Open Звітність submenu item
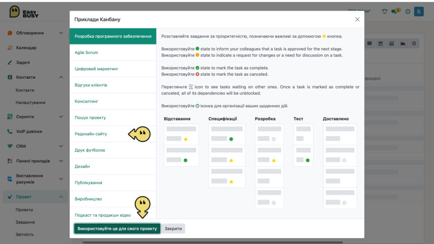Image resolution: width=434 pixels, height=244 pixels. click(25, 234)
